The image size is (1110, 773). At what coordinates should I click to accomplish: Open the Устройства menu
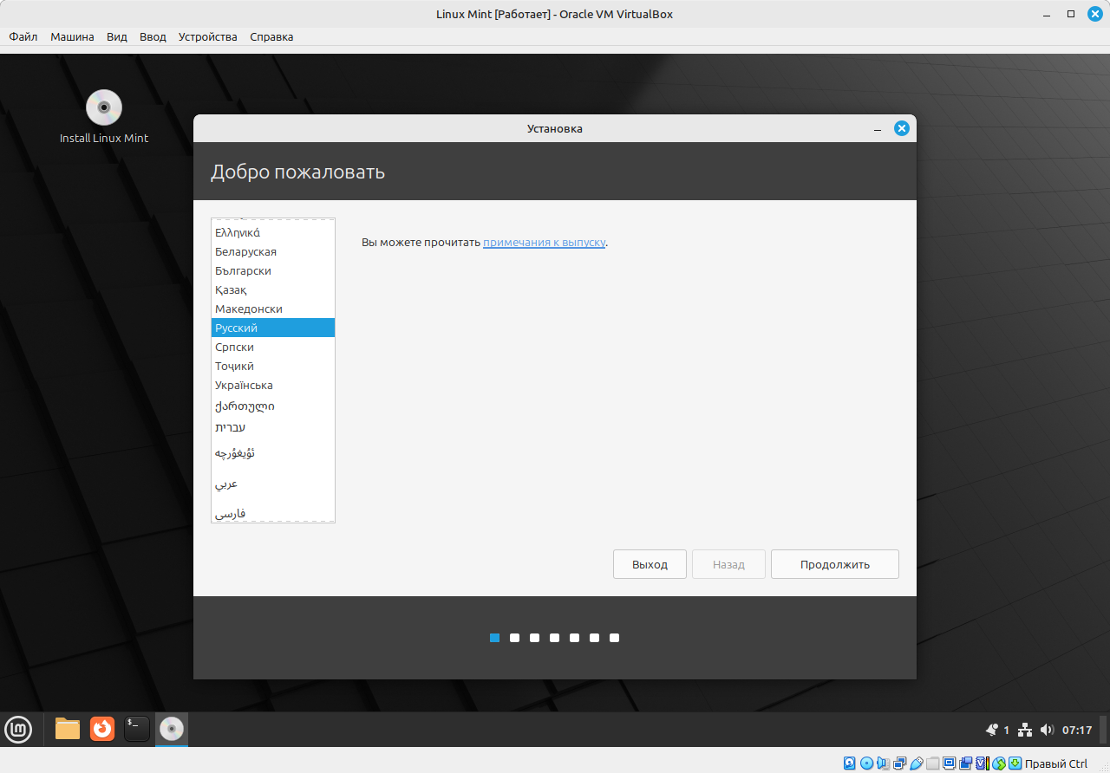coord(207,36)
